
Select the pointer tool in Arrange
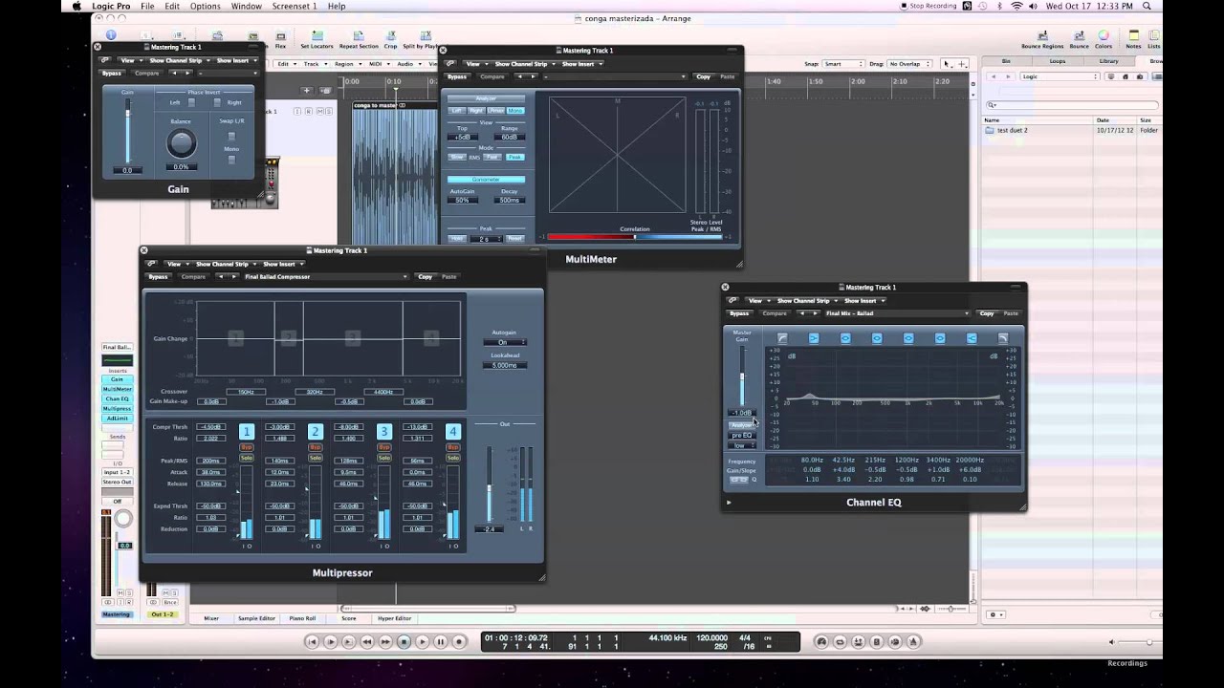pyautogui.click(x=947, y=64)
